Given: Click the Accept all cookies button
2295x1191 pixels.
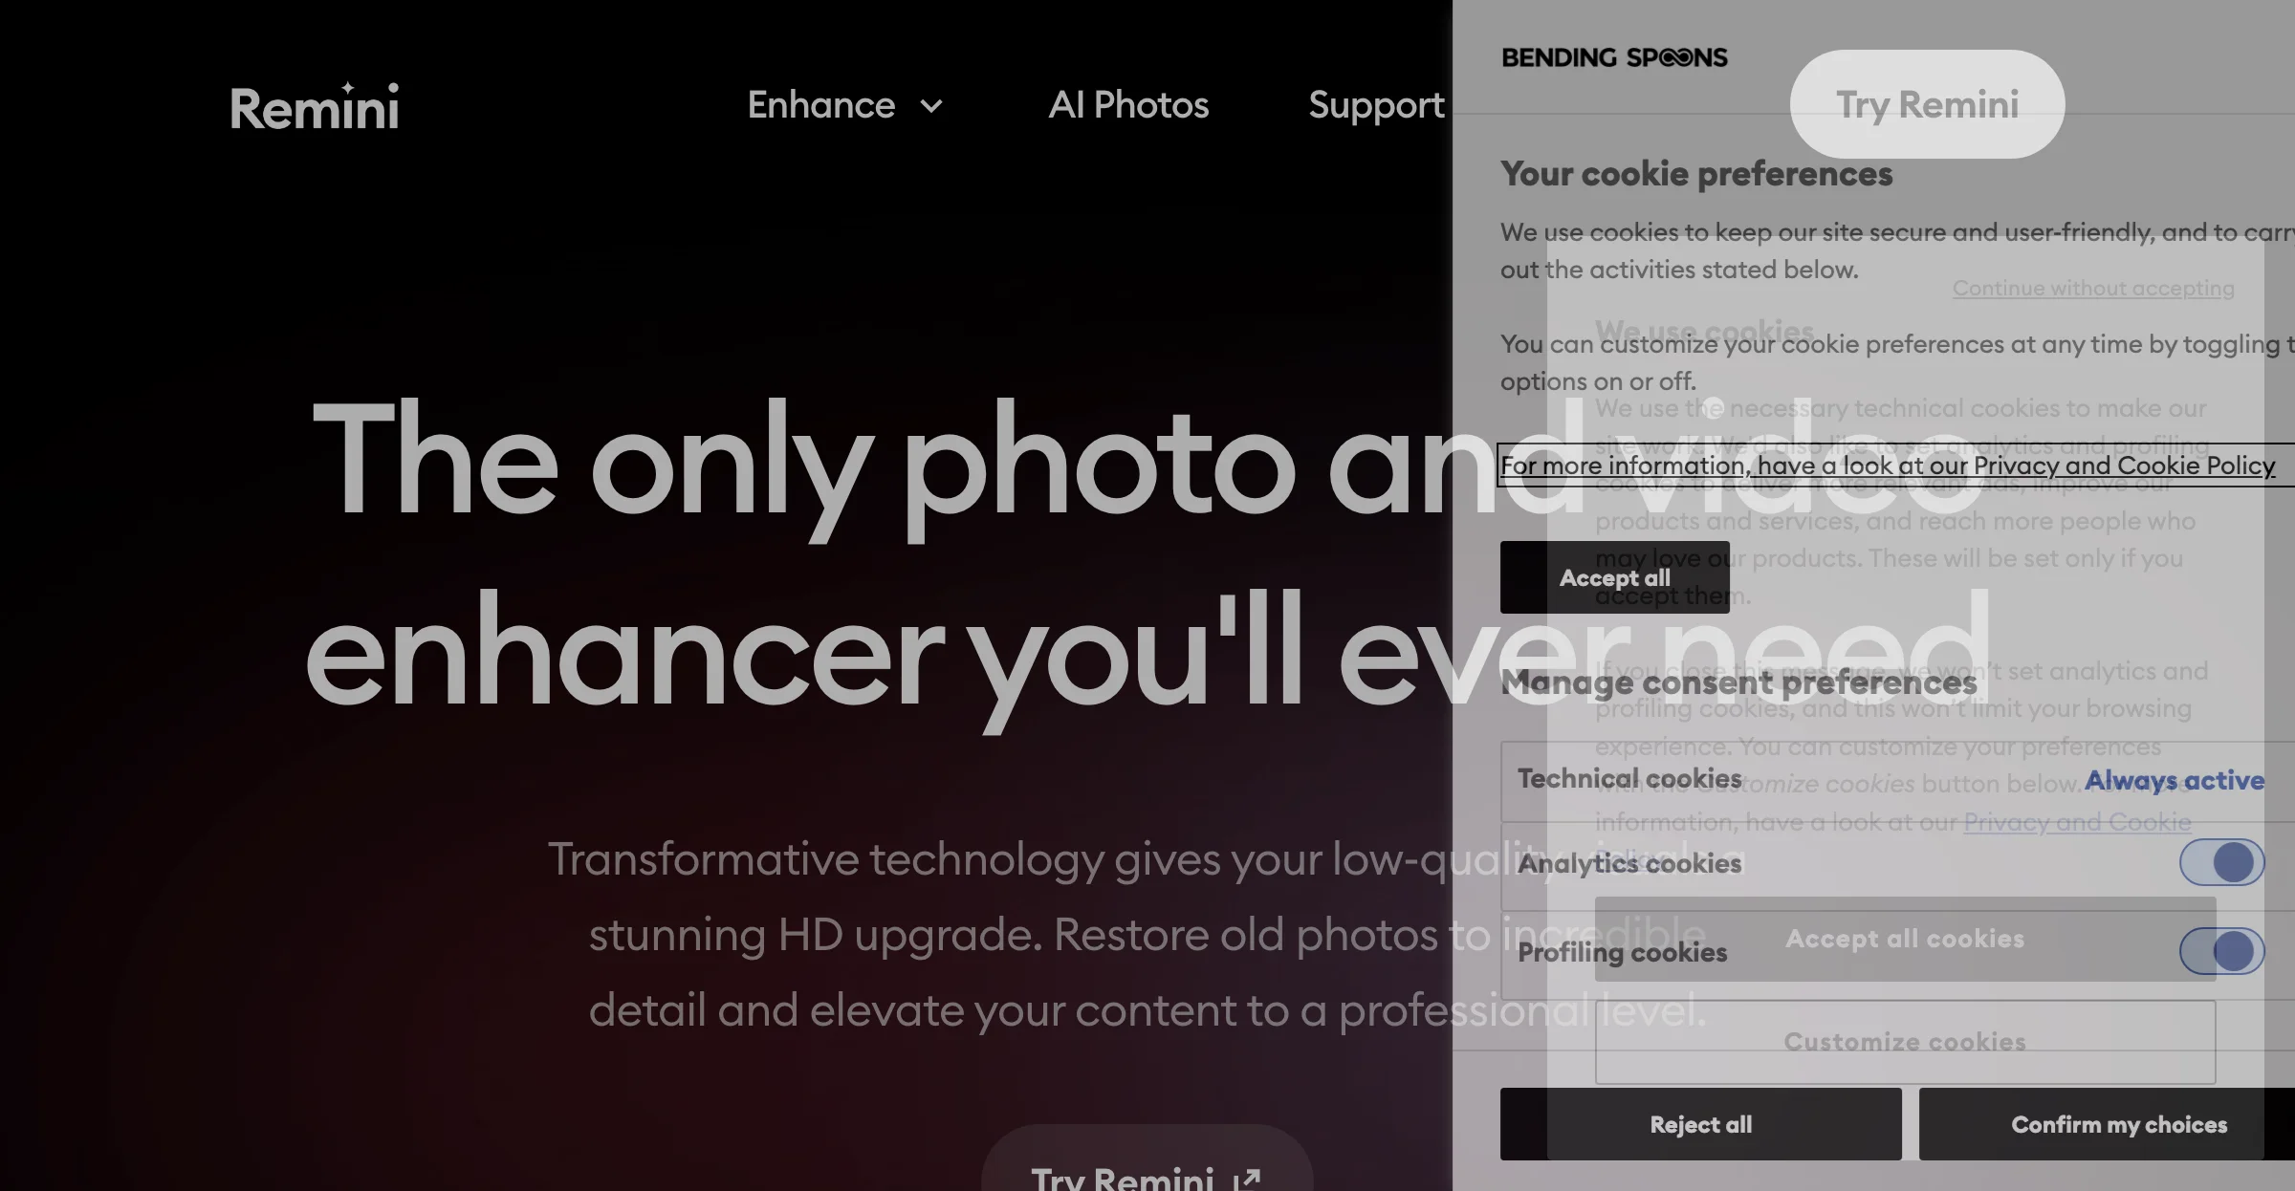Looking at the screenshot, I should coord(1905,938).
